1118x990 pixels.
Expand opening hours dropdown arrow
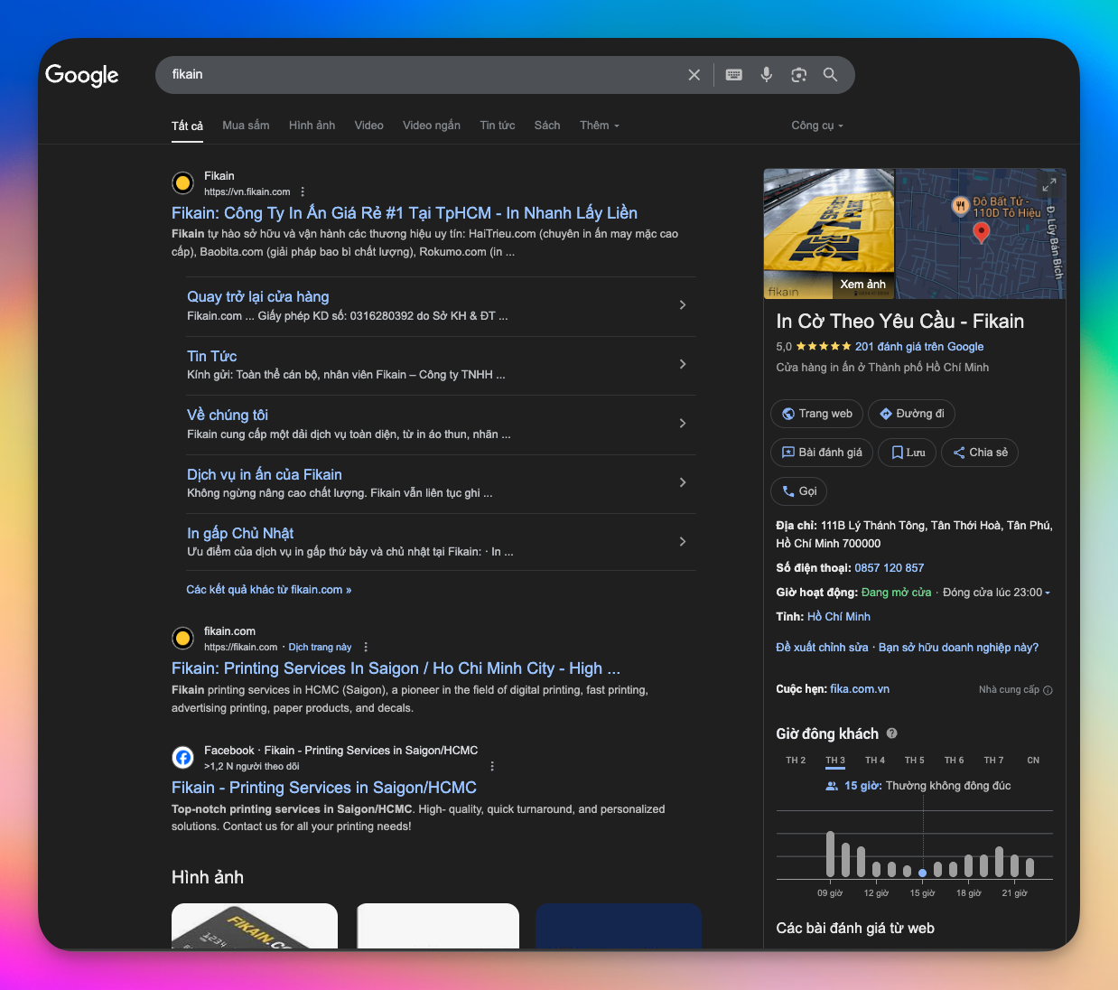pyautogui.click(x=1048, y=593)
